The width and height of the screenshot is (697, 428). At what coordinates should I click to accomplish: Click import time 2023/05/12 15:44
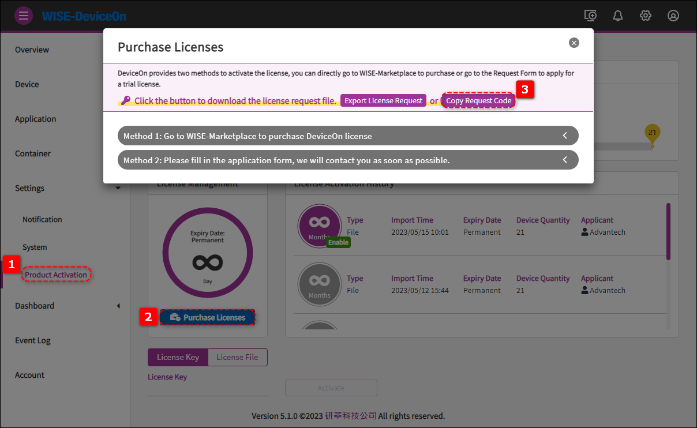(419, 290)
